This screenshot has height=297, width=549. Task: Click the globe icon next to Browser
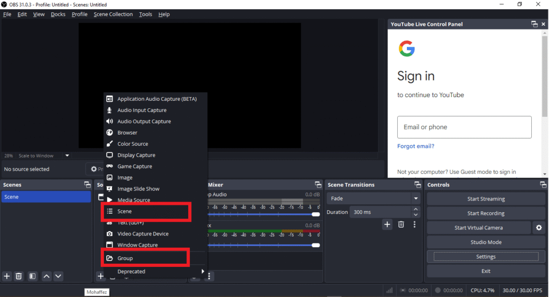click(109, 132)
